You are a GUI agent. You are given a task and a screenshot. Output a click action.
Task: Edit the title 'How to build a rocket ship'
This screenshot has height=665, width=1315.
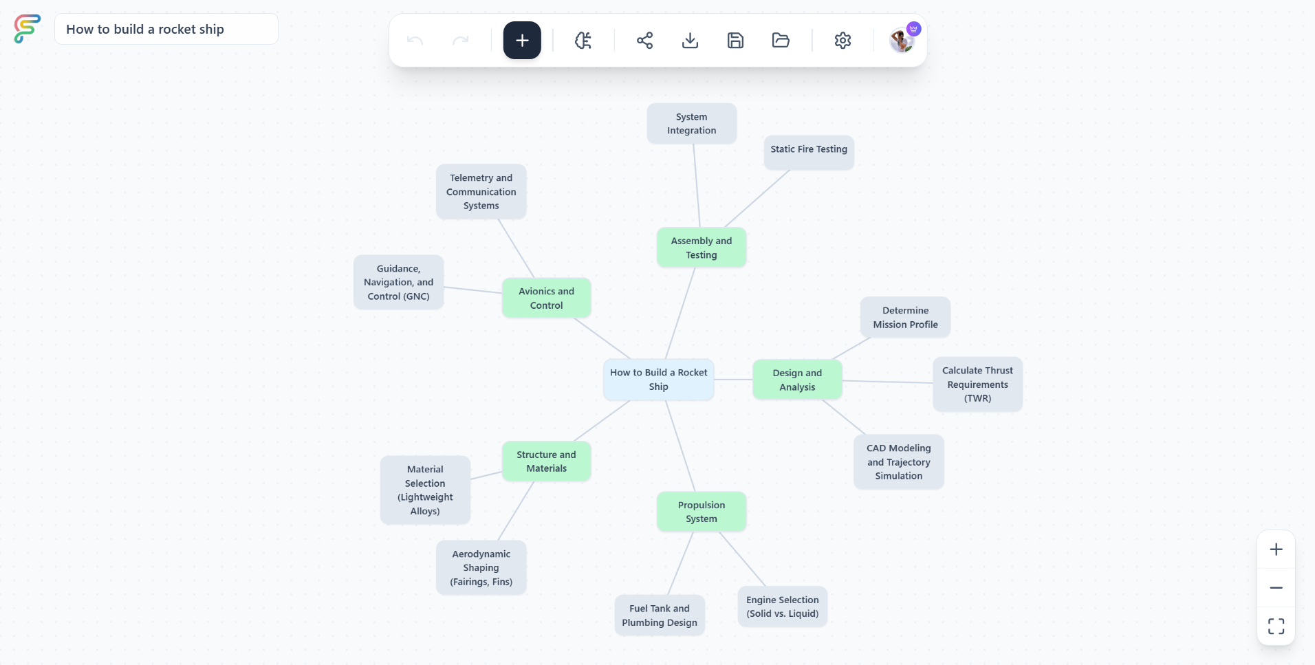(x=166, y=29)
